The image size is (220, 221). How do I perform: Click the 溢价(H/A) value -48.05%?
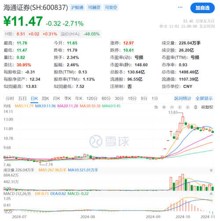pyautogui.click(x=92, y=34)
